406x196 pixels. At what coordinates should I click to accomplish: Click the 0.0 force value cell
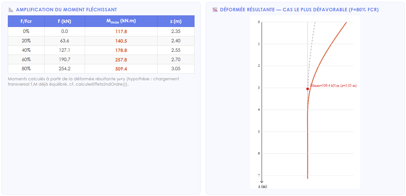click(x=65, y=31)
